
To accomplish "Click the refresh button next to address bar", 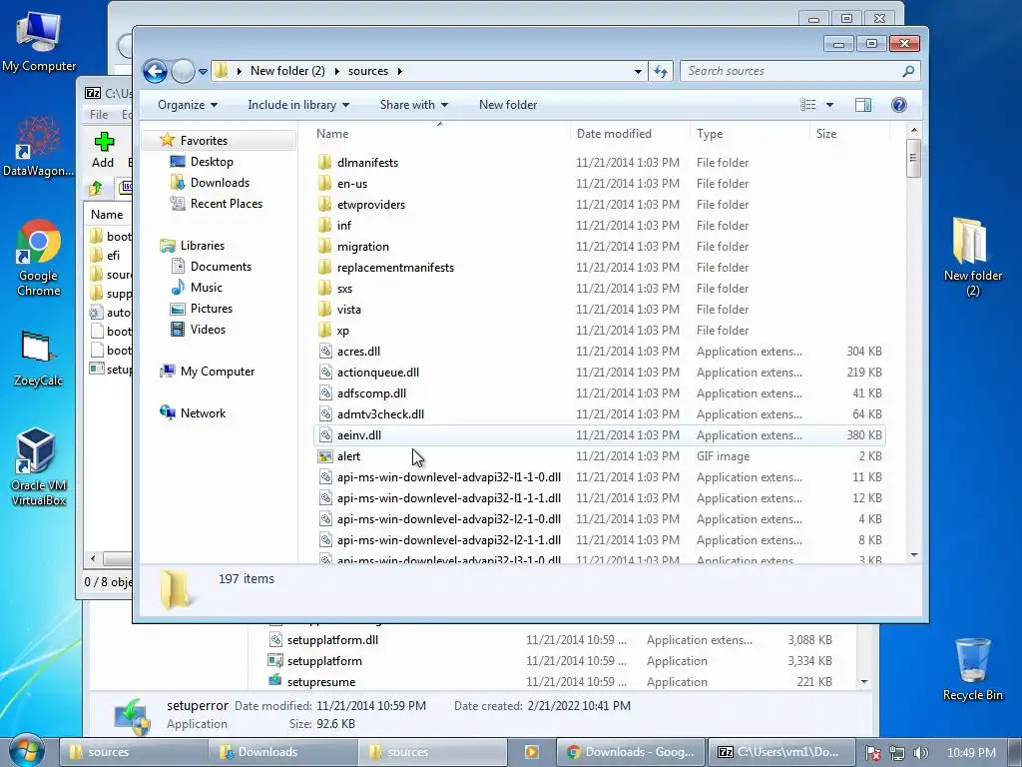I will 661,71.
